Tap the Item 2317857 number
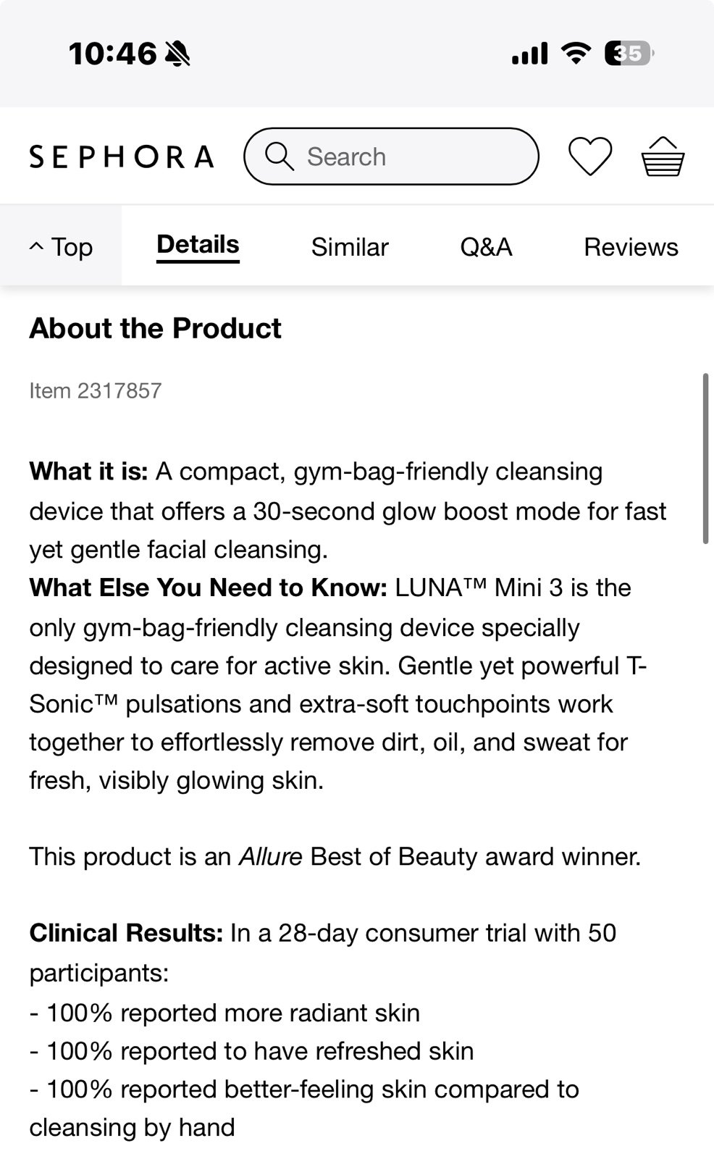This screenshot has width=714, height=1159. (x=96, y=391)
